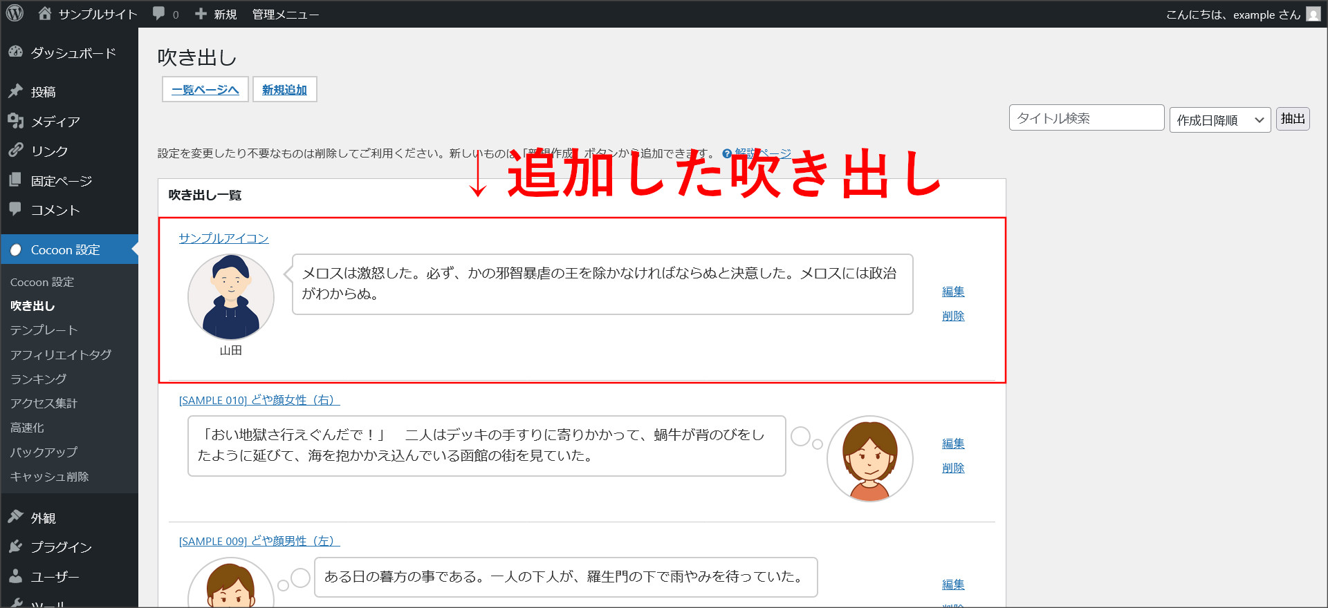Select 高速化 submenu item
This screenshot has height=608, width=1328.
pos(27,428)
